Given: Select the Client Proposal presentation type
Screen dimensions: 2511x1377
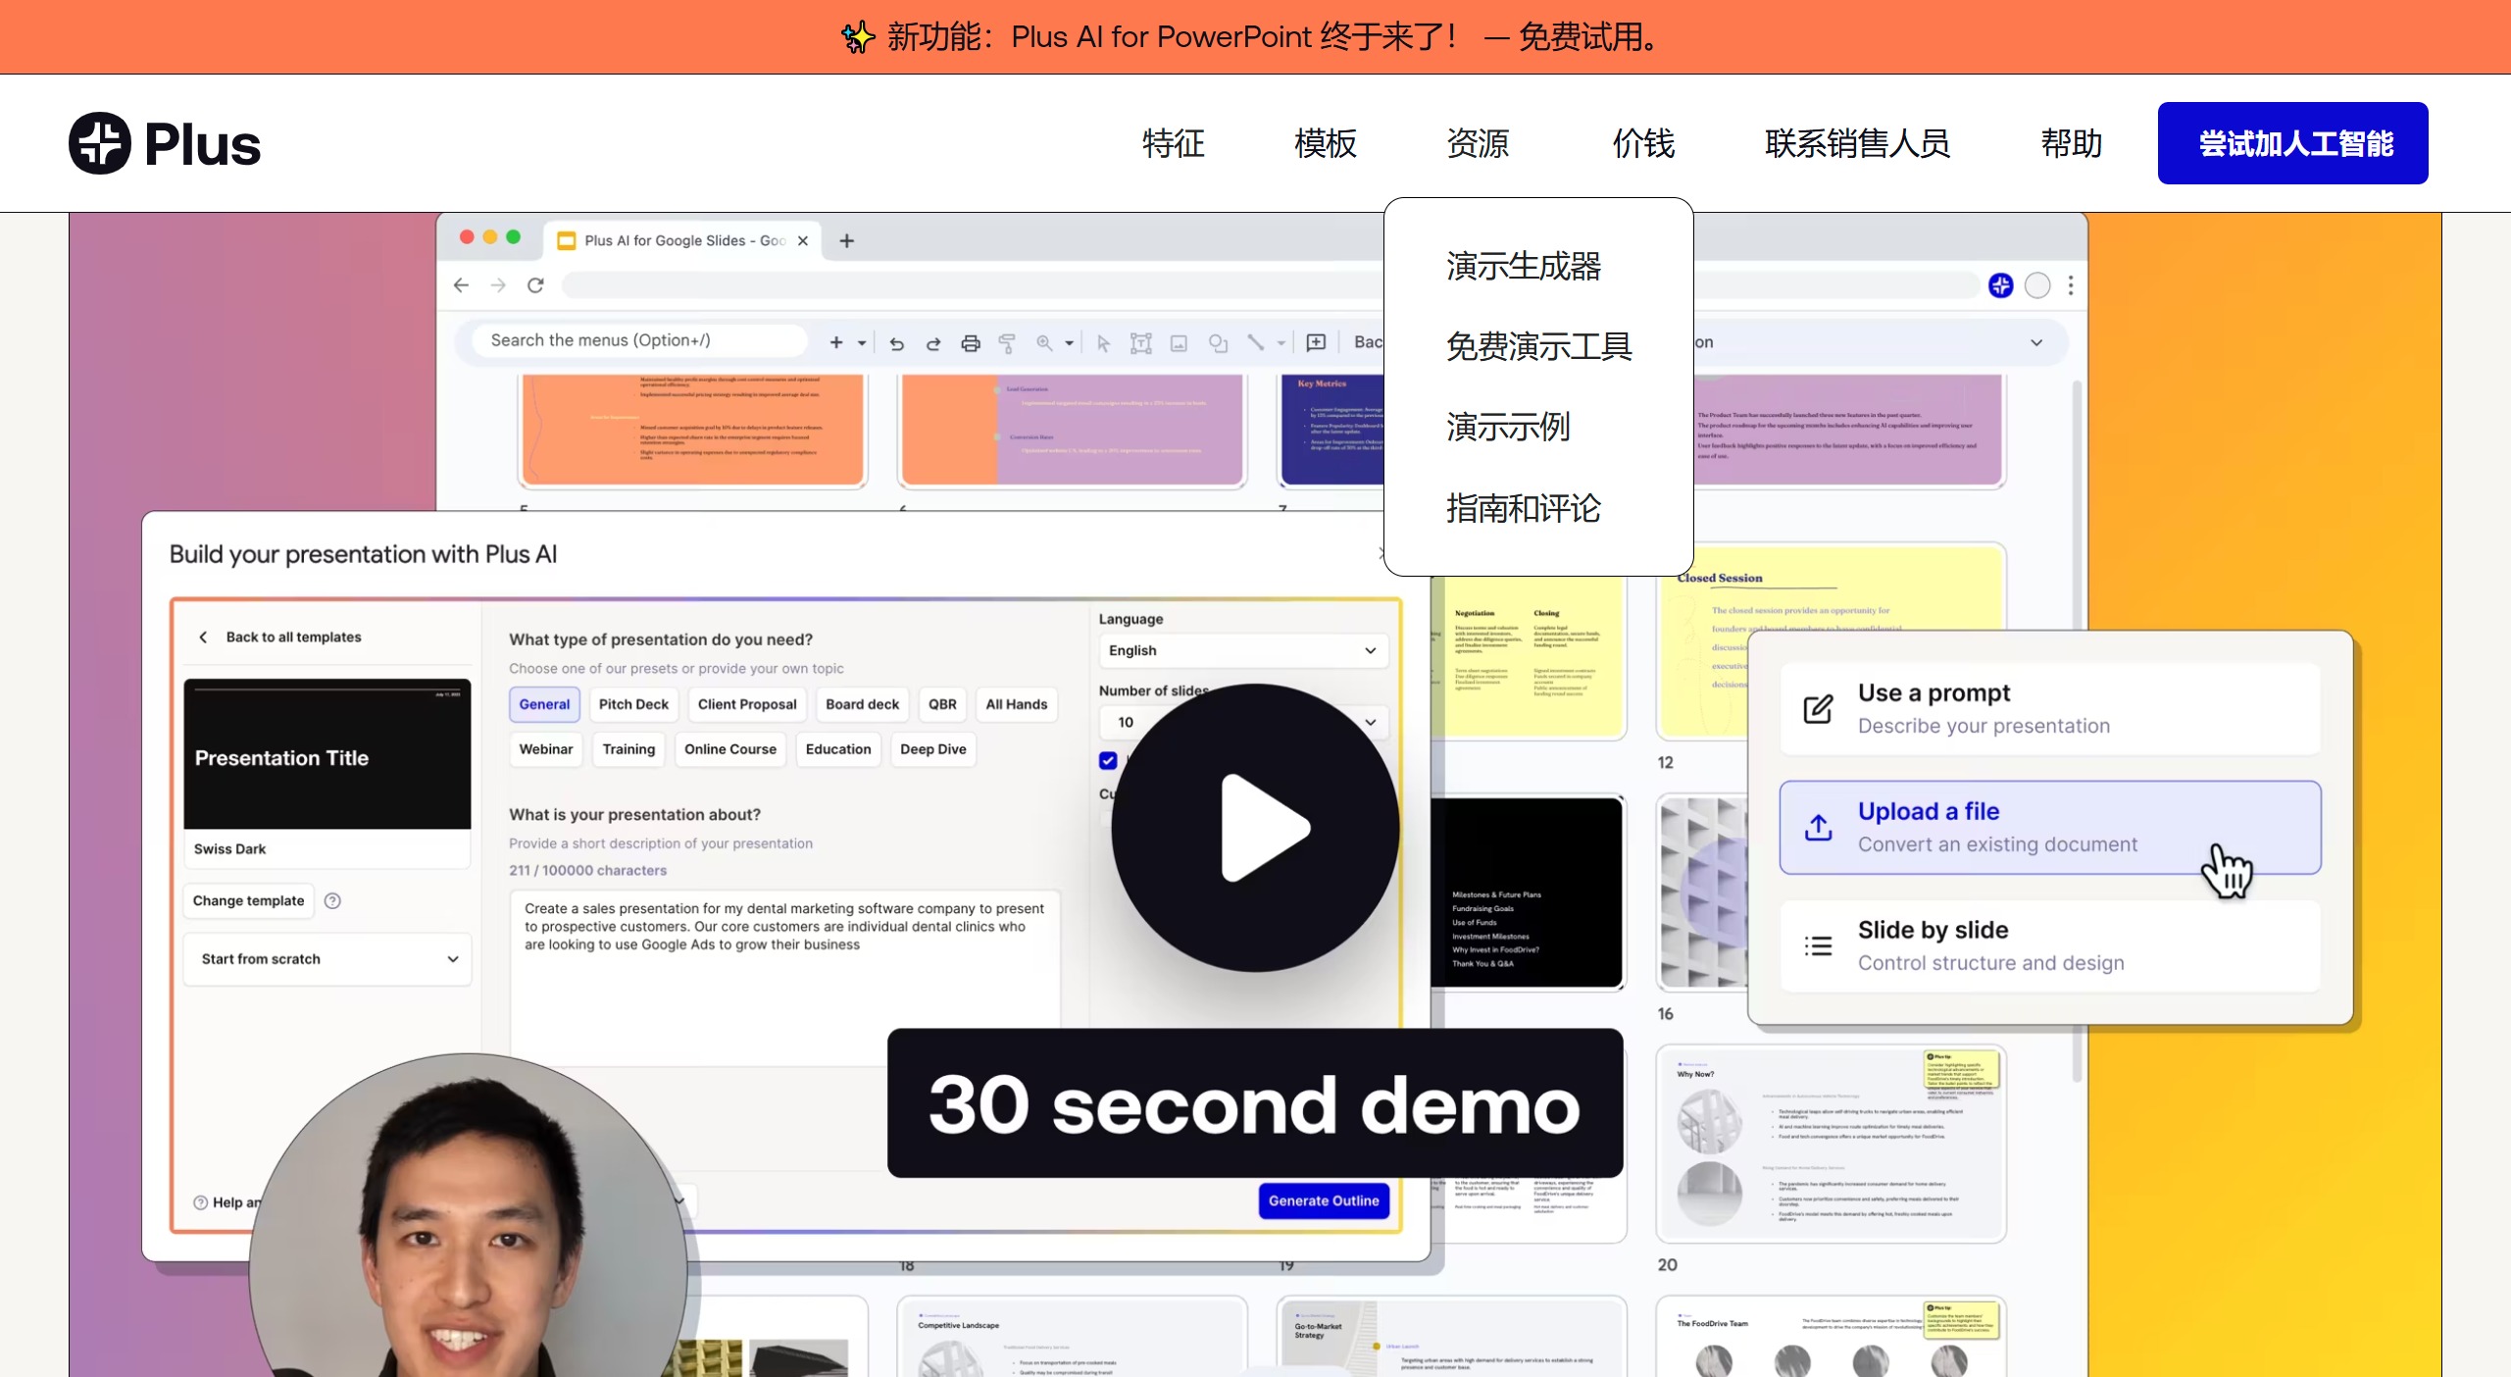Looking at the screenshot, I should pos(747,704).
